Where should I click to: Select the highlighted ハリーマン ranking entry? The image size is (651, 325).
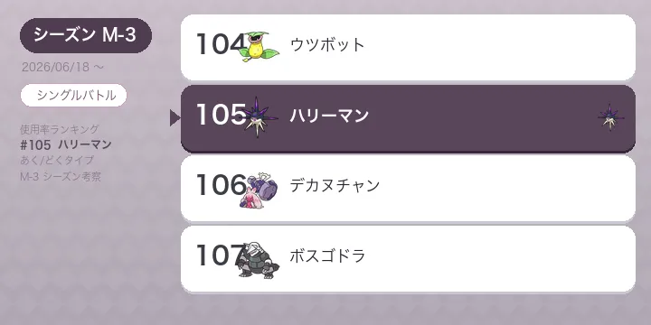click(x=408, y=118)
